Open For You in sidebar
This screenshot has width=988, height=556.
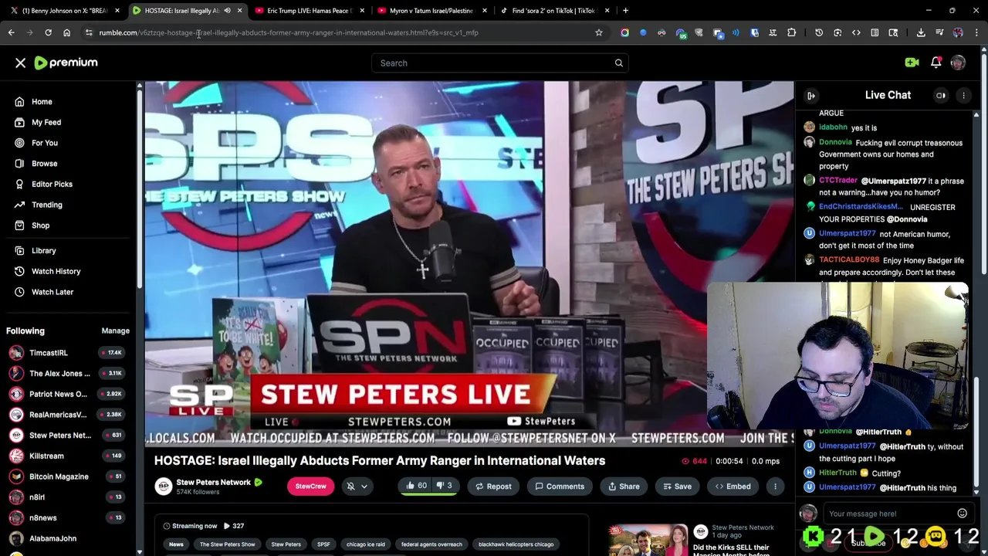point(45,143)
